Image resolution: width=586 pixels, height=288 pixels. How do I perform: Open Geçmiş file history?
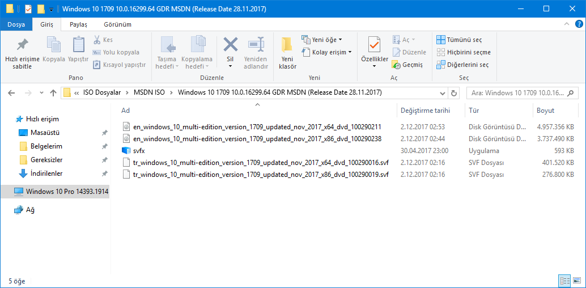coord(407,65)
